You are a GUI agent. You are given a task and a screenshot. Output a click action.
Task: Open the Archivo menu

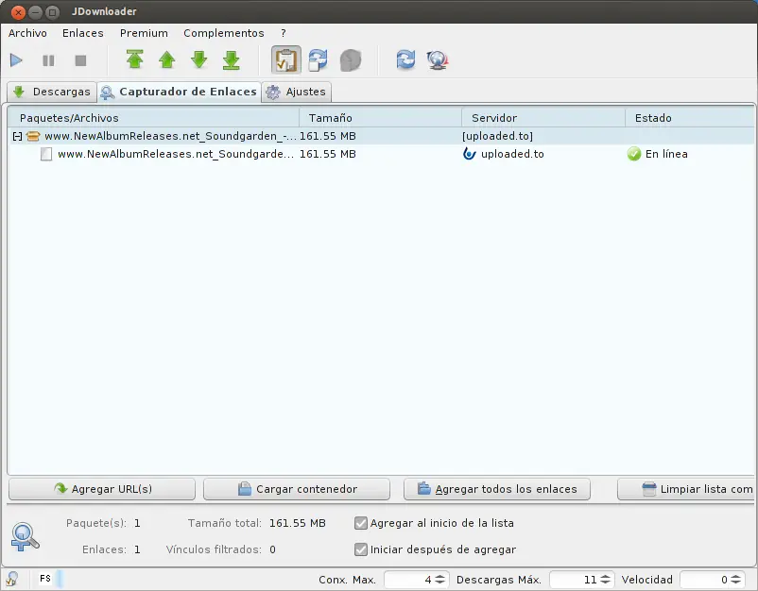point(27,33)
